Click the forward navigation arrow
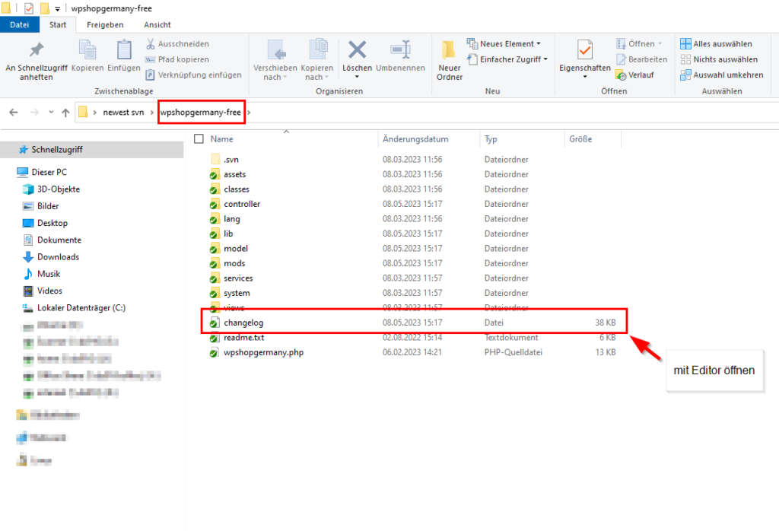 pyautogui.click(x=34, y=113)
